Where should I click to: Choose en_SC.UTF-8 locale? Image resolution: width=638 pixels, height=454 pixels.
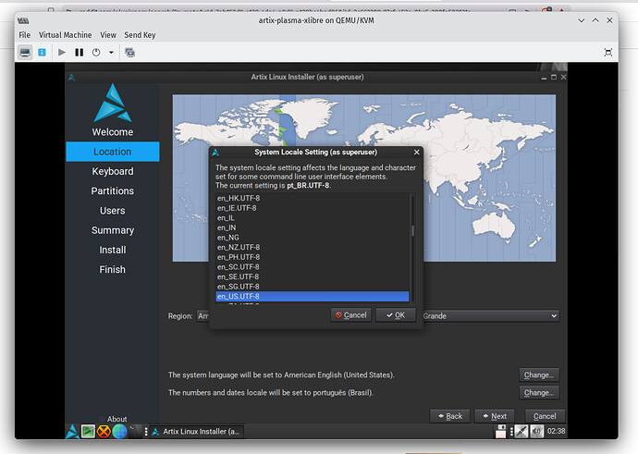313,267
